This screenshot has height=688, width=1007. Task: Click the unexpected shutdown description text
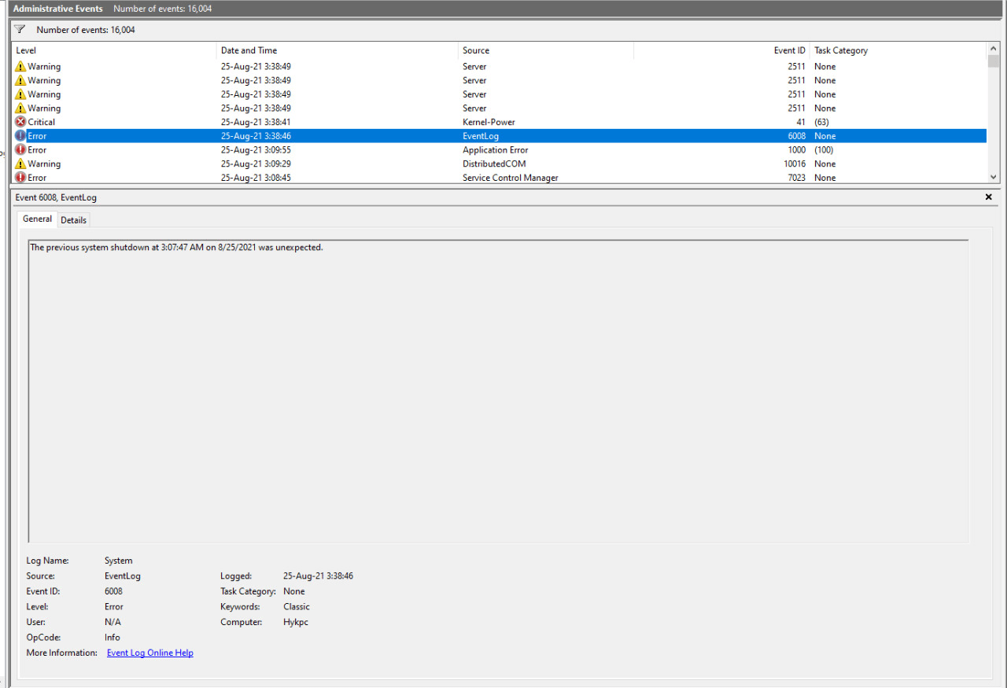176,247
